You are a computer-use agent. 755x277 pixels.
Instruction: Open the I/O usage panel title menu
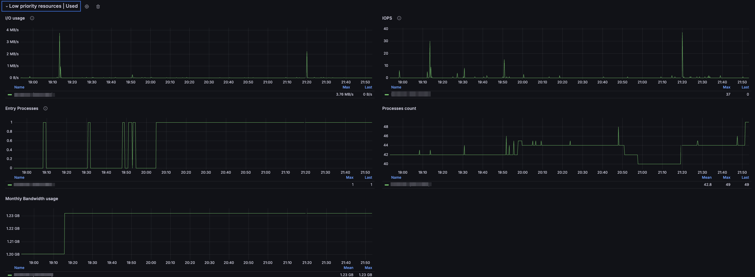point(15,18)
